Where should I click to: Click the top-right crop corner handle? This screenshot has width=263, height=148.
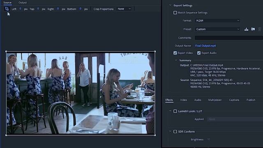[x=155, y=51]
